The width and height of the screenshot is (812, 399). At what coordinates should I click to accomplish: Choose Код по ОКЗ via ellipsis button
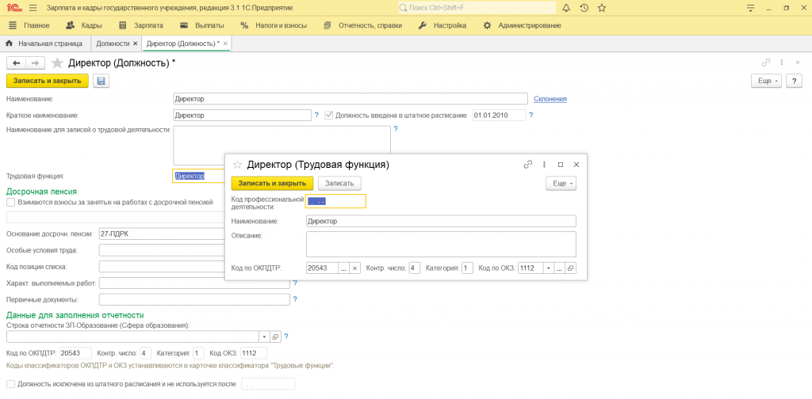(x=559, y=268)
